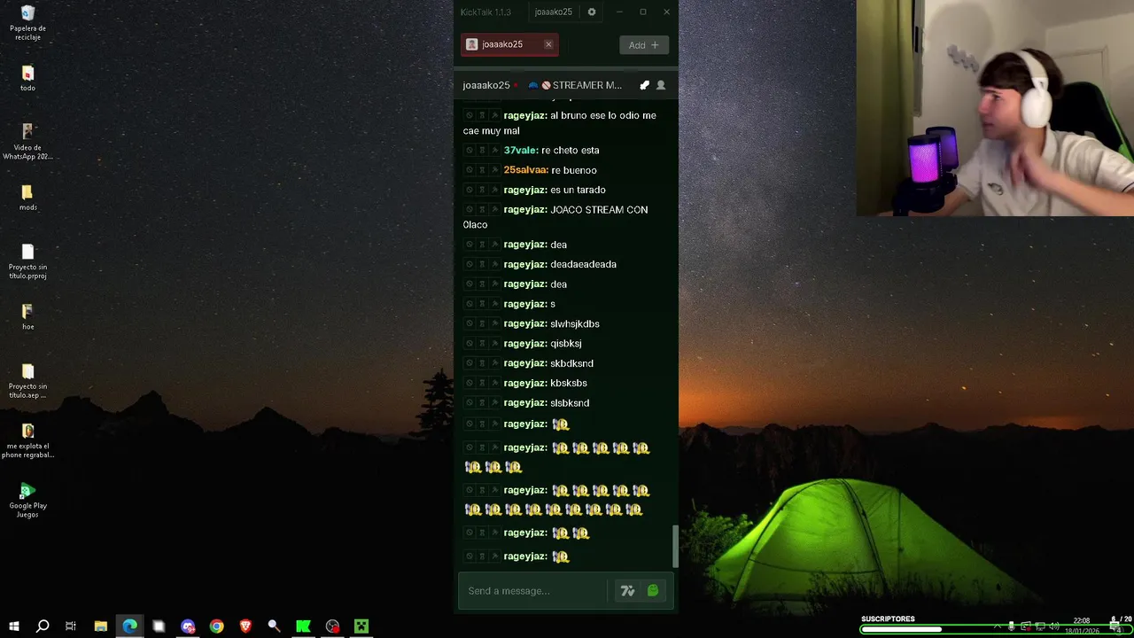Open the green Kick app on the taskbar

click(303, 626)
